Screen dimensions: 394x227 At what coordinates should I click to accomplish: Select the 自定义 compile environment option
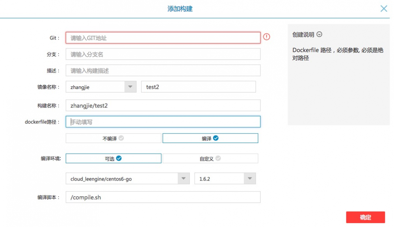(x=211, y=158)
